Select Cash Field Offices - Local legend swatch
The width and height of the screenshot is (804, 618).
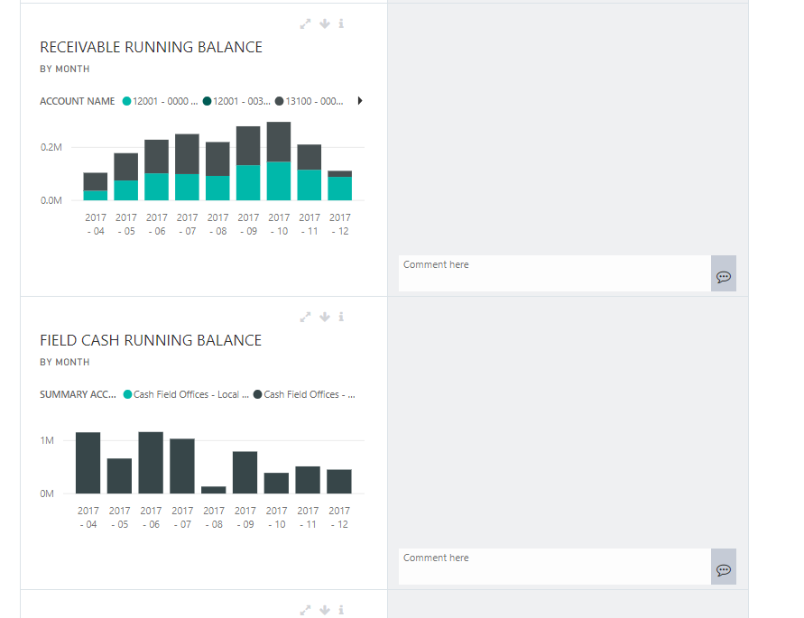click(127, 394)
